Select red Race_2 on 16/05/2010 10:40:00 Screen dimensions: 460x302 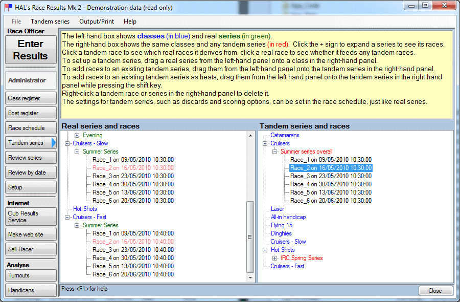133,242
